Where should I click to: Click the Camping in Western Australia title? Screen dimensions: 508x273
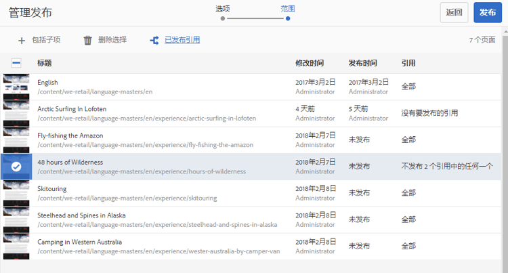[x=80, y=242]
